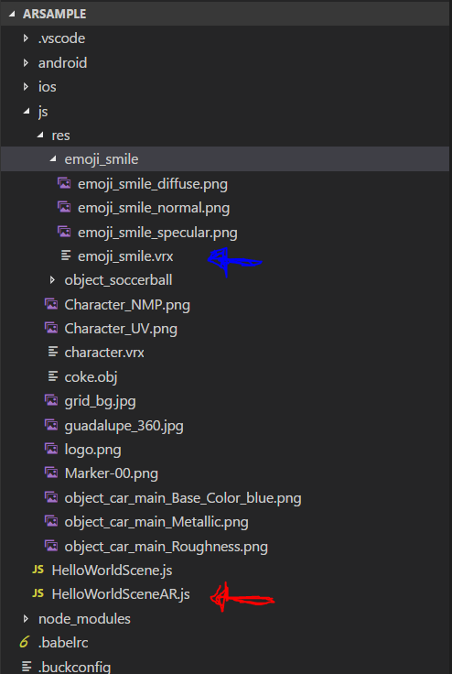Click image icon of Character_UV.png
The height and width of the screenshot is (674, 452).
(51, 329)
